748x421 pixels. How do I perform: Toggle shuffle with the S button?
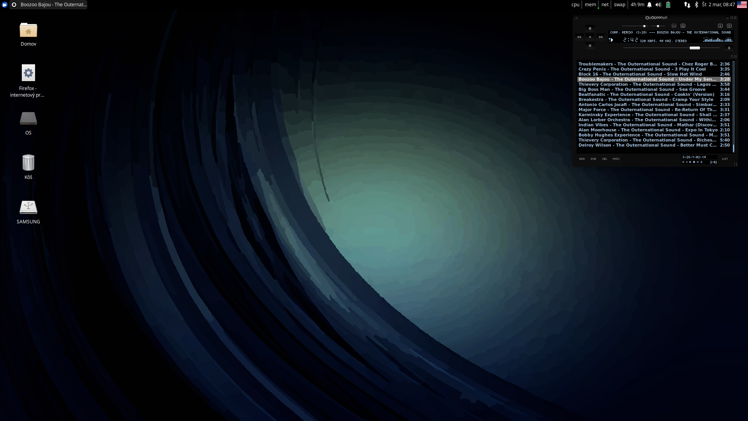tap(720, 26)
